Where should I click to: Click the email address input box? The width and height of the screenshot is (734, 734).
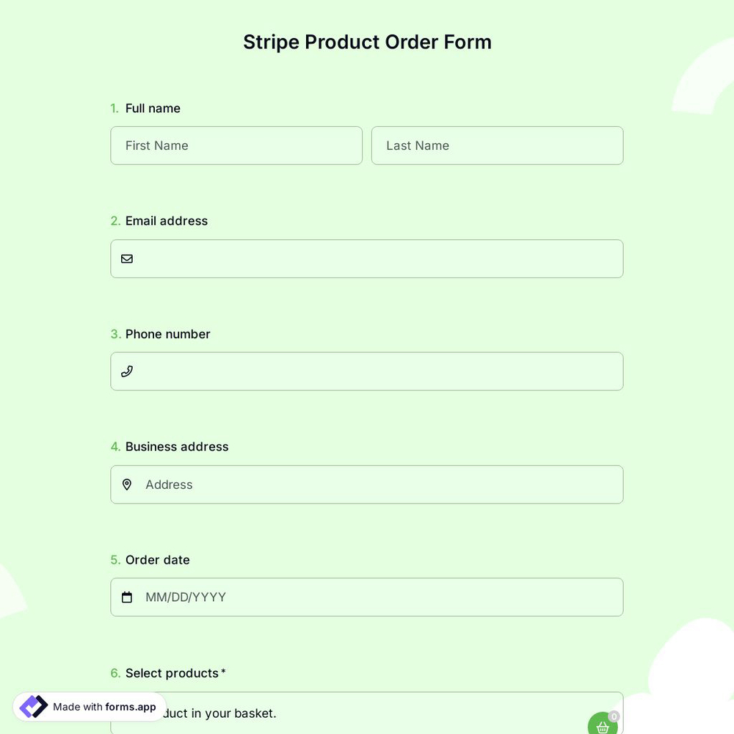click(367, 258)
